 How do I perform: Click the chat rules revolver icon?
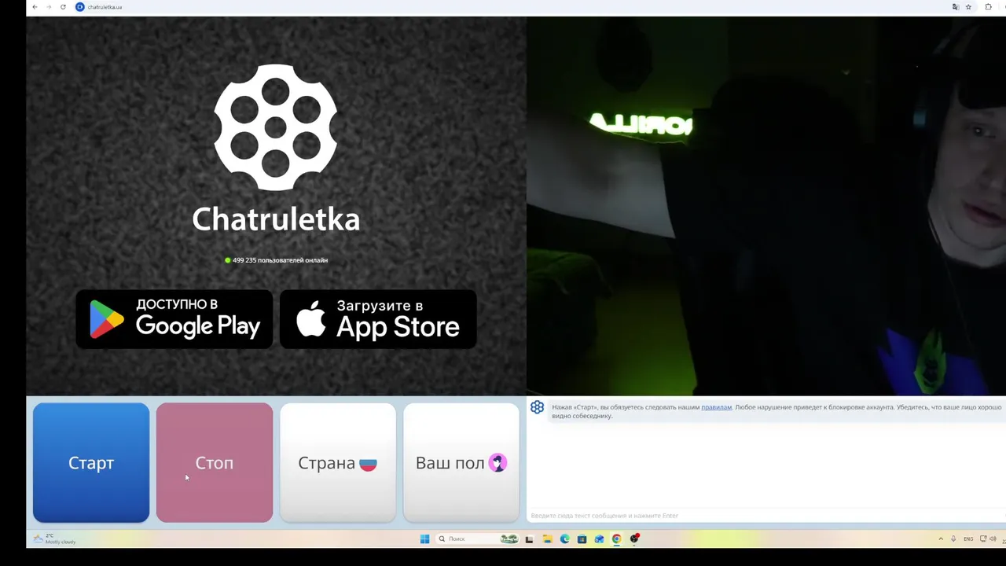[537, 407]
